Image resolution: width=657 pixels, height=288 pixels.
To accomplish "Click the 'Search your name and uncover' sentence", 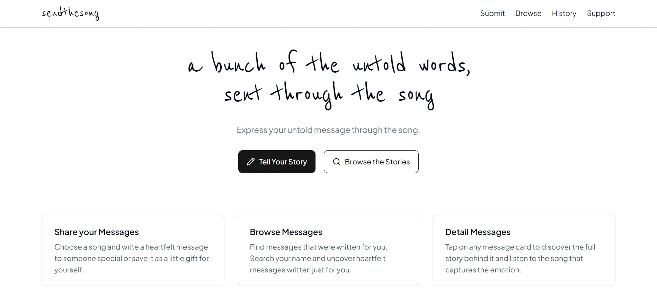I will (x=318, y=259).
